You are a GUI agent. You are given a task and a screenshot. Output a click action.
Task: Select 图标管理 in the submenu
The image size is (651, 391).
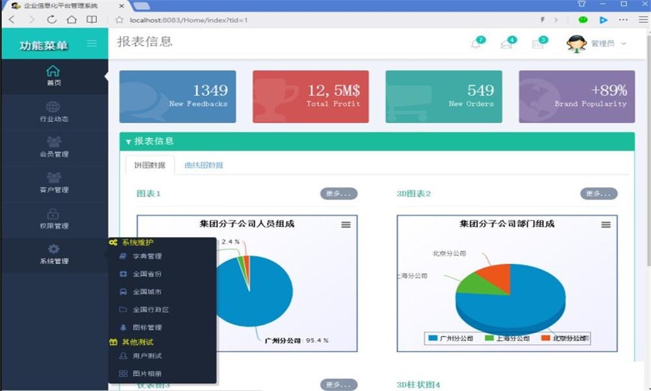point(147,327)
